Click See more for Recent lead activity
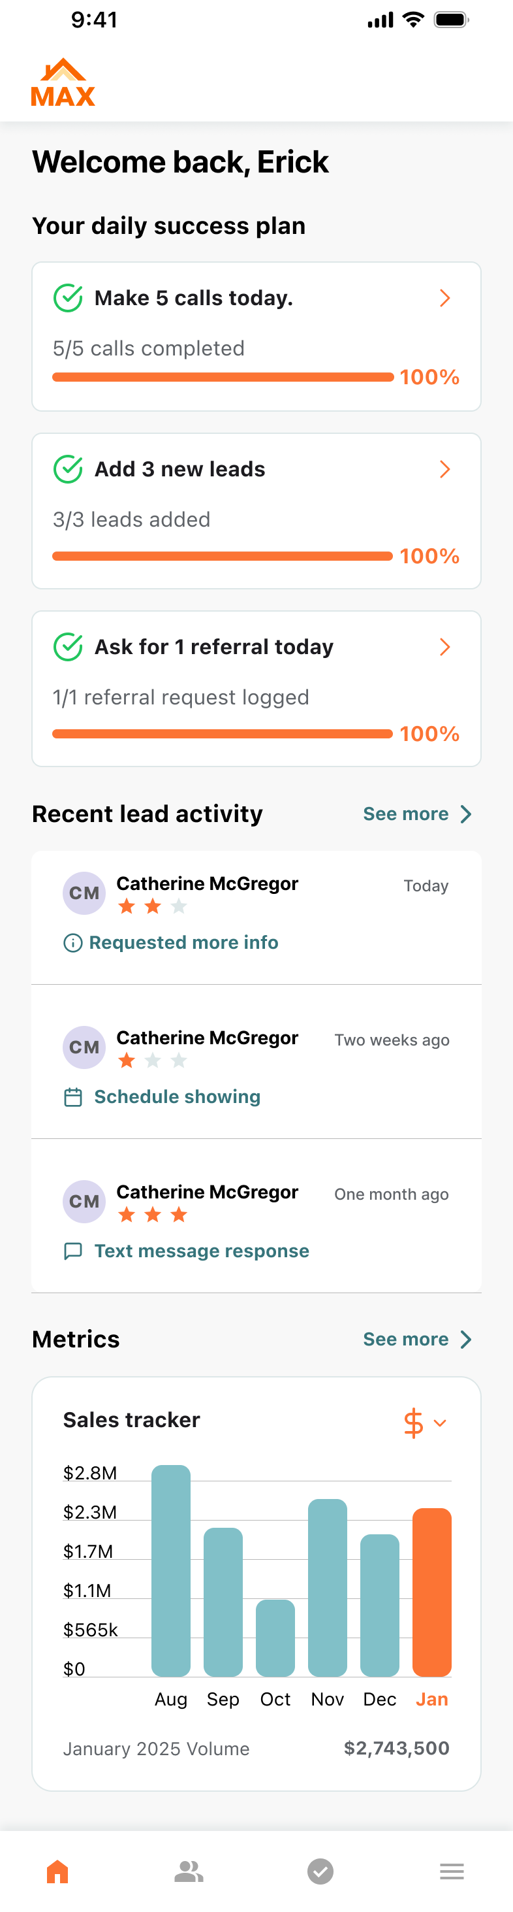Screen dimensions: 513x1912 [x=416, y=814]
